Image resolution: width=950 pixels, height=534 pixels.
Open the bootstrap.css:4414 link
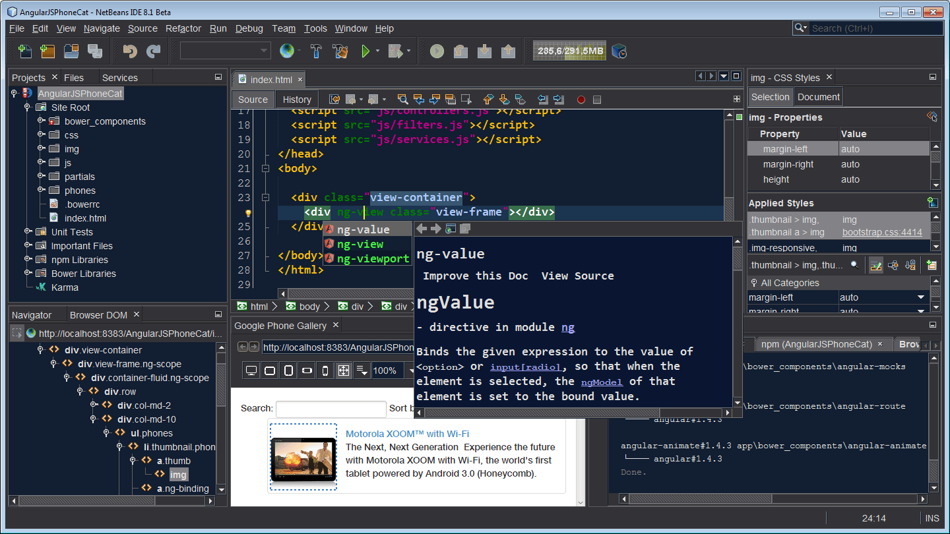pyautogui.click(x=881, y=232)
